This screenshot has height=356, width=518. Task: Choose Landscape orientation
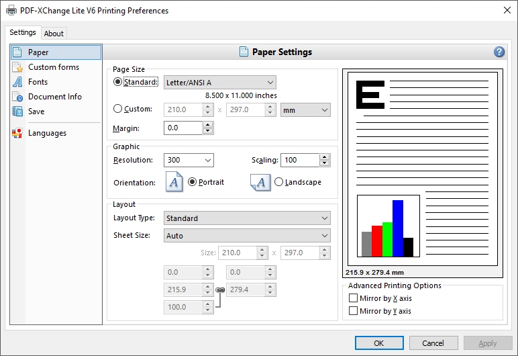click(x=278, y=182)
